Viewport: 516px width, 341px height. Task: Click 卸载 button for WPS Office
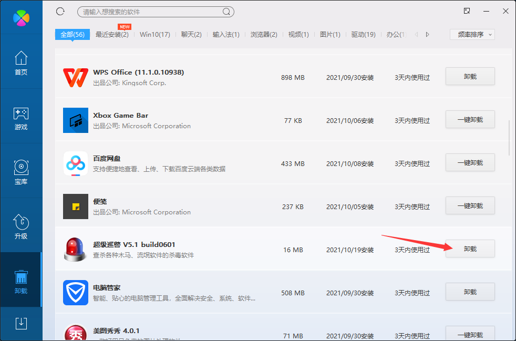[470, 77]
